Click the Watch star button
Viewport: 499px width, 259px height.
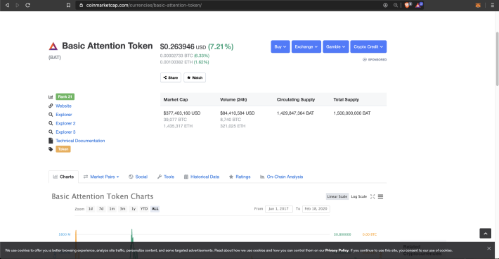[195, 77]
